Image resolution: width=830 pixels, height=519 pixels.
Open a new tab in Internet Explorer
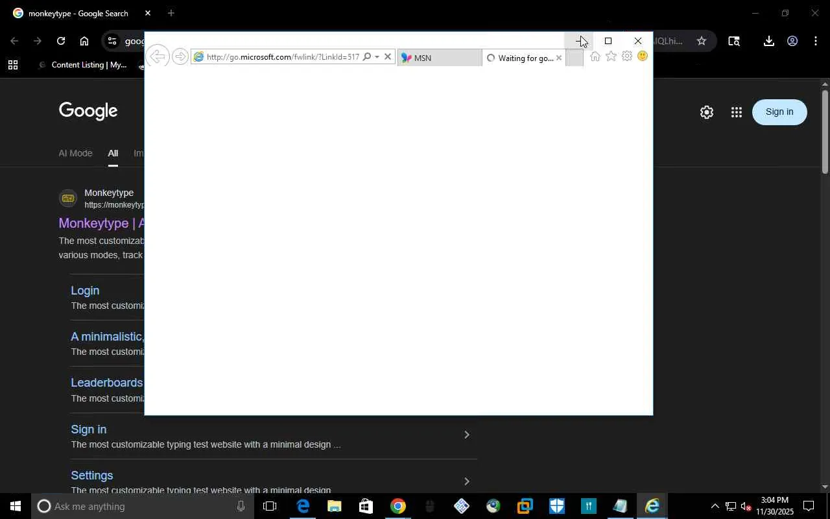(575, 58)
